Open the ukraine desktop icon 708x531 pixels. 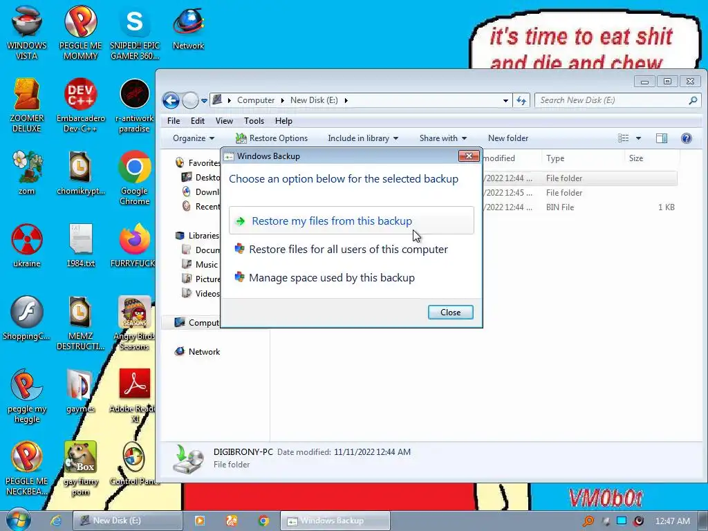tap(27, 245)
